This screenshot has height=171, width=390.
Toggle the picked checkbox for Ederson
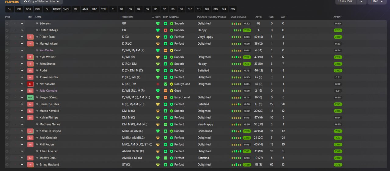7,23
